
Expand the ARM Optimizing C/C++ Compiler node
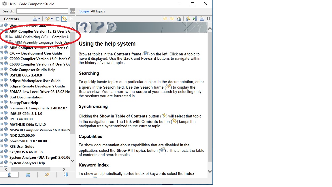6,36
